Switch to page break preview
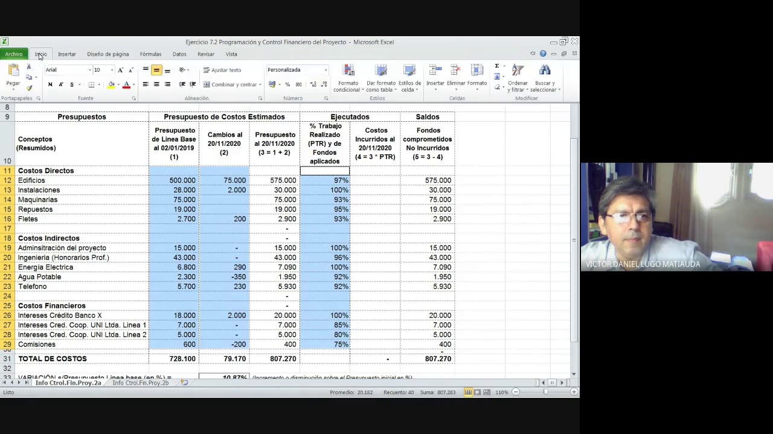Image resolution: width=773 pixels, height=434 pixels. (487, 392)
